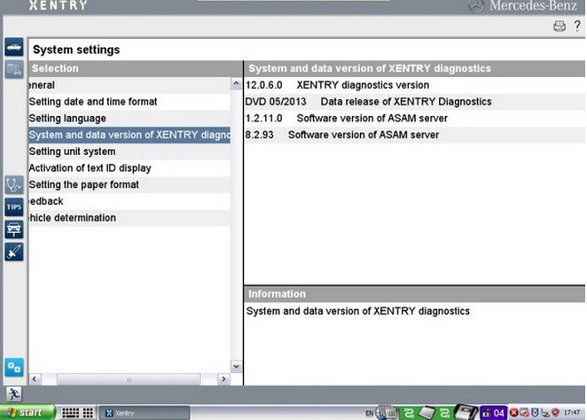Click the Windows start button
This screenshot has width=587, height=420.
tap(27, 413)
